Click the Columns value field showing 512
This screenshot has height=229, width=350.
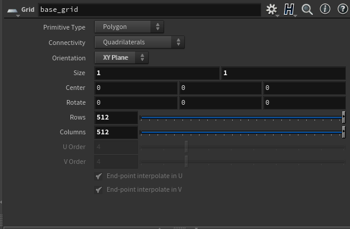click(x=116, y=132)
